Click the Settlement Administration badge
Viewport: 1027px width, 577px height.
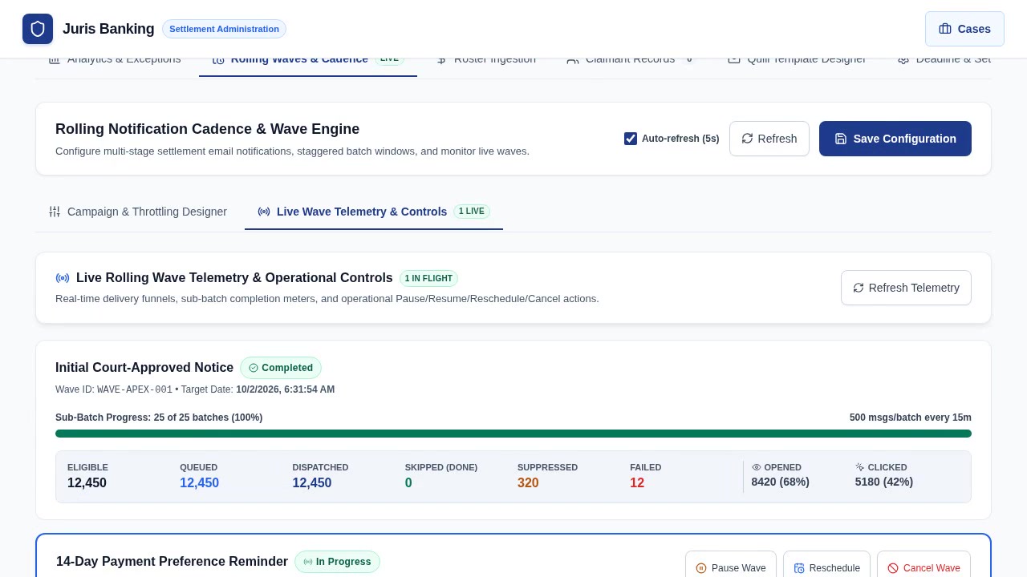click(224, 29)
